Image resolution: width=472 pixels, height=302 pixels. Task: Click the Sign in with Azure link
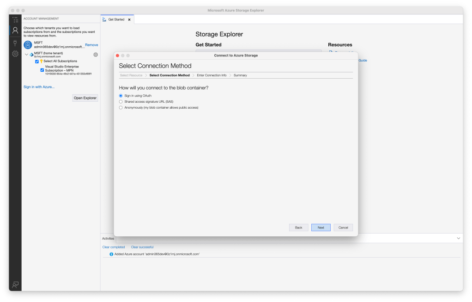(38, 86)
